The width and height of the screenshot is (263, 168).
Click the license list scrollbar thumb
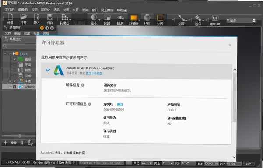[x=235, y=97]
